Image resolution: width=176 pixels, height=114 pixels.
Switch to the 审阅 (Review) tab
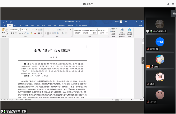(41, 25)
